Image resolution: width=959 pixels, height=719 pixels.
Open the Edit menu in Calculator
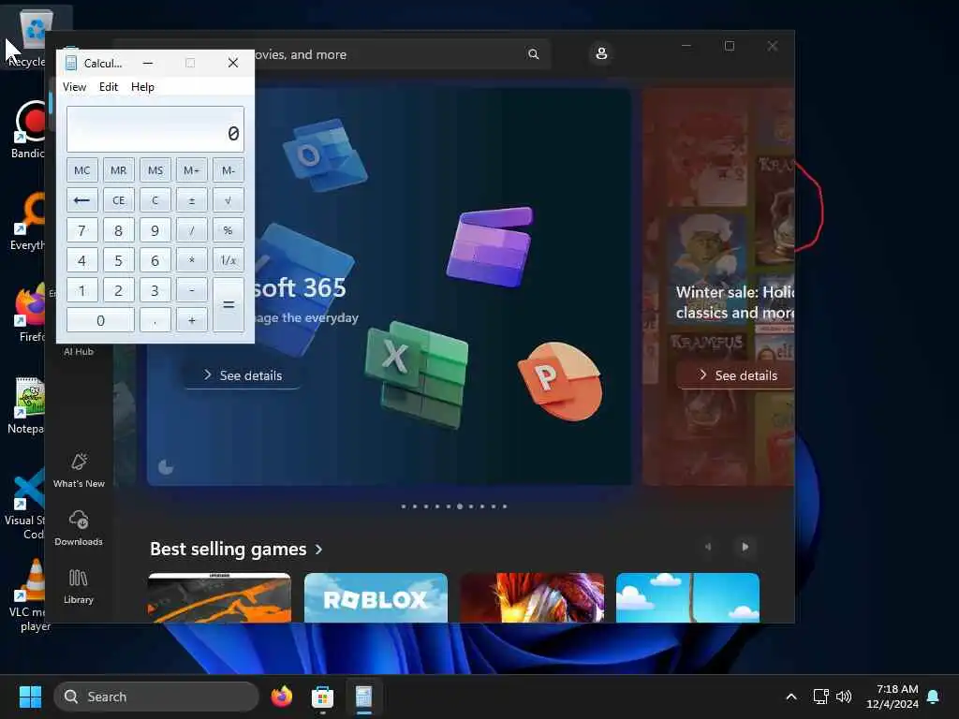109,87
